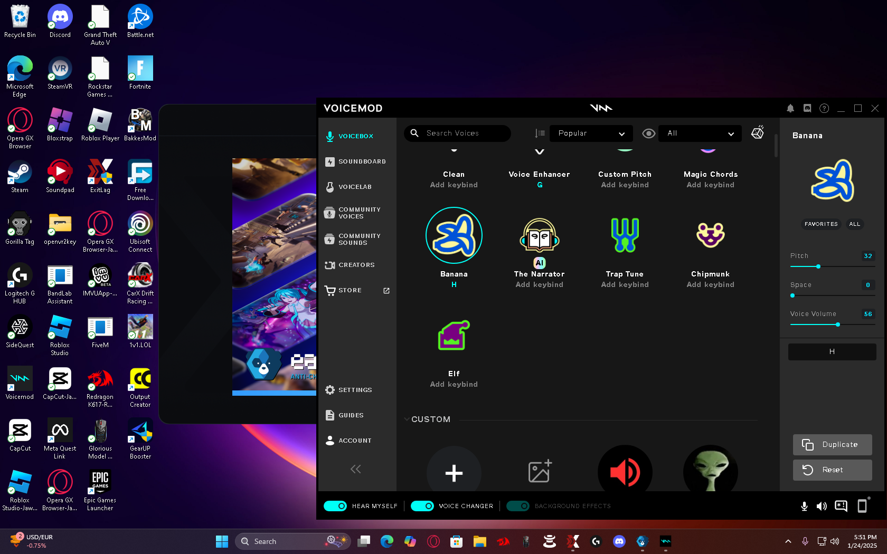Select the Chipmunk voice icon
Image resolution: width=887 pixels, height=554 pixels.
point(710,235)
